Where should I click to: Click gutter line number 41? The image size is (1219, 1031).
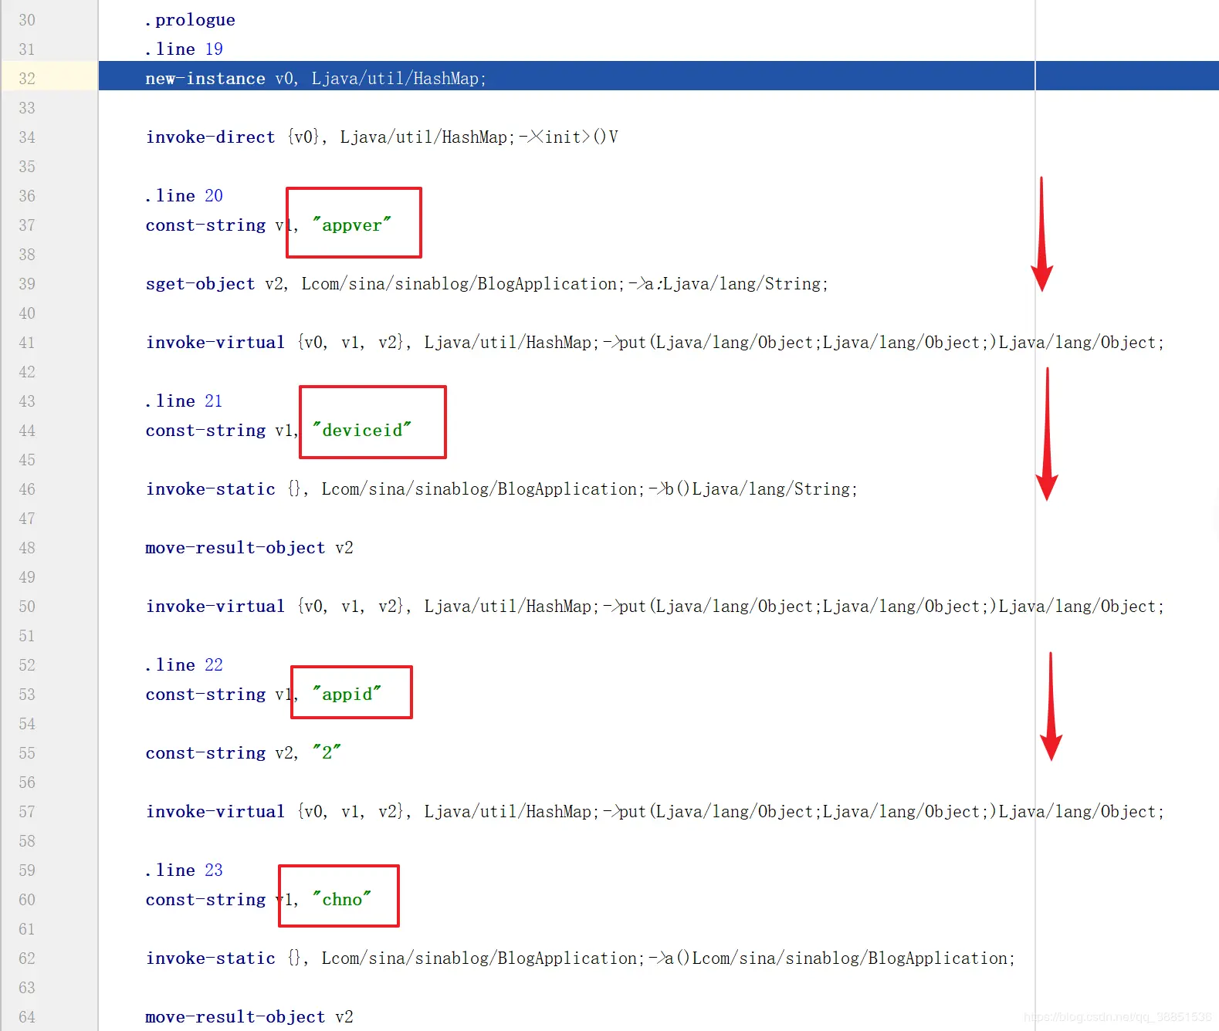tap(27, 342)
